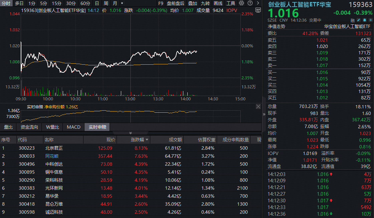Screen dimensions: 374x218
Task: Toggle the 叠加 overlay mode
Action: tap(191, 4)
